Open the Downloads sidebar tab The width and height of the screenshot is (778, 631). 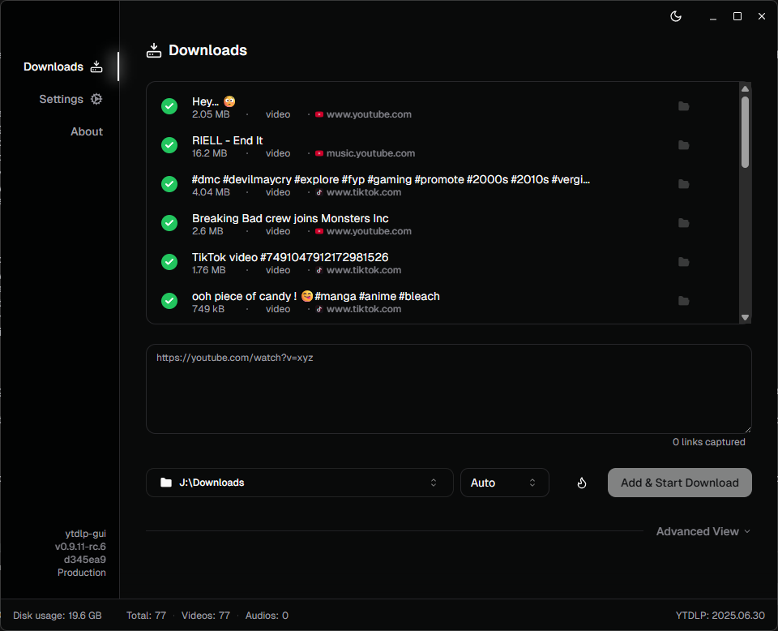[x=62, y=67]
